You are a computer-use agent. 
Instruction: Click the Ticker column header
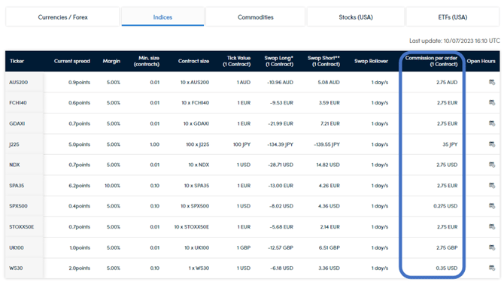(17, 61)
